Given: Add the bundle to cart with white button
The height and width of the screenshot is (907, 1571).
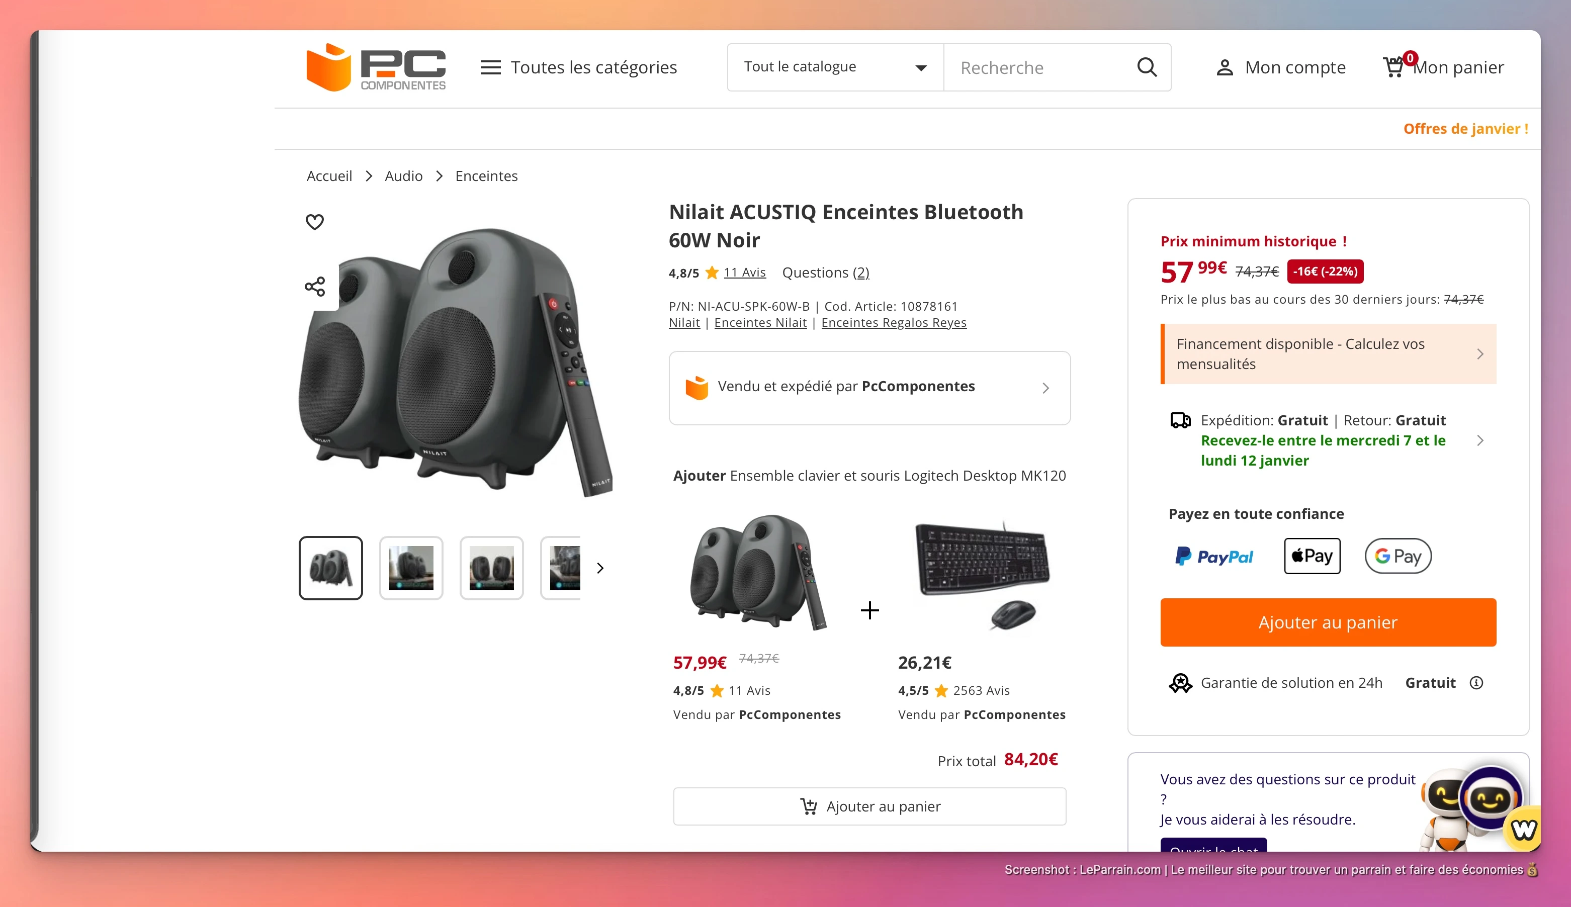Looking at the screenshot, I should 869,806.
